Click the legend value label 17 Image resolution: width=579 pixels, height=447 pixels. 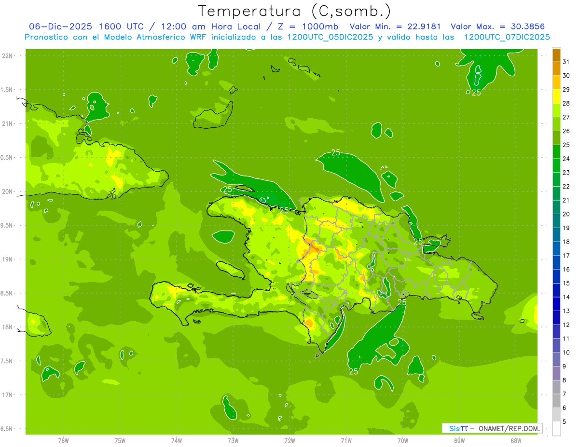coord(566,256)
